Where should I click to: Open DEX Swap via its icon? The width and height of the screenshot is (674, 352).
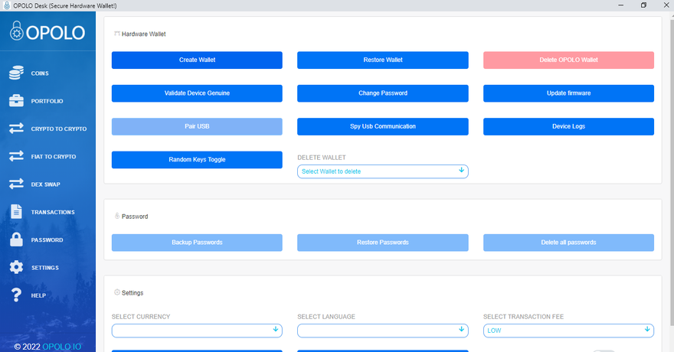tap(16, 184)
